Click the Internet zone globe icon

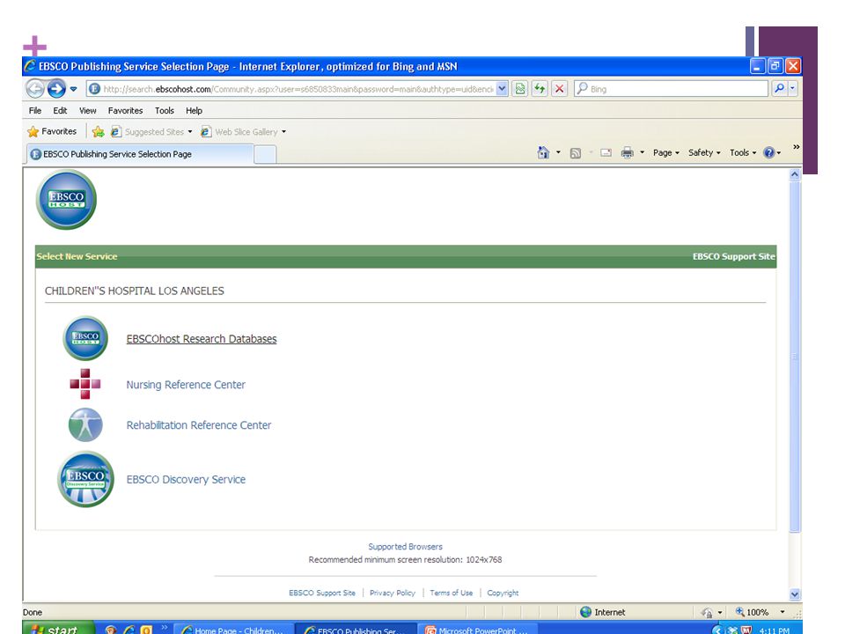point(586,612)
